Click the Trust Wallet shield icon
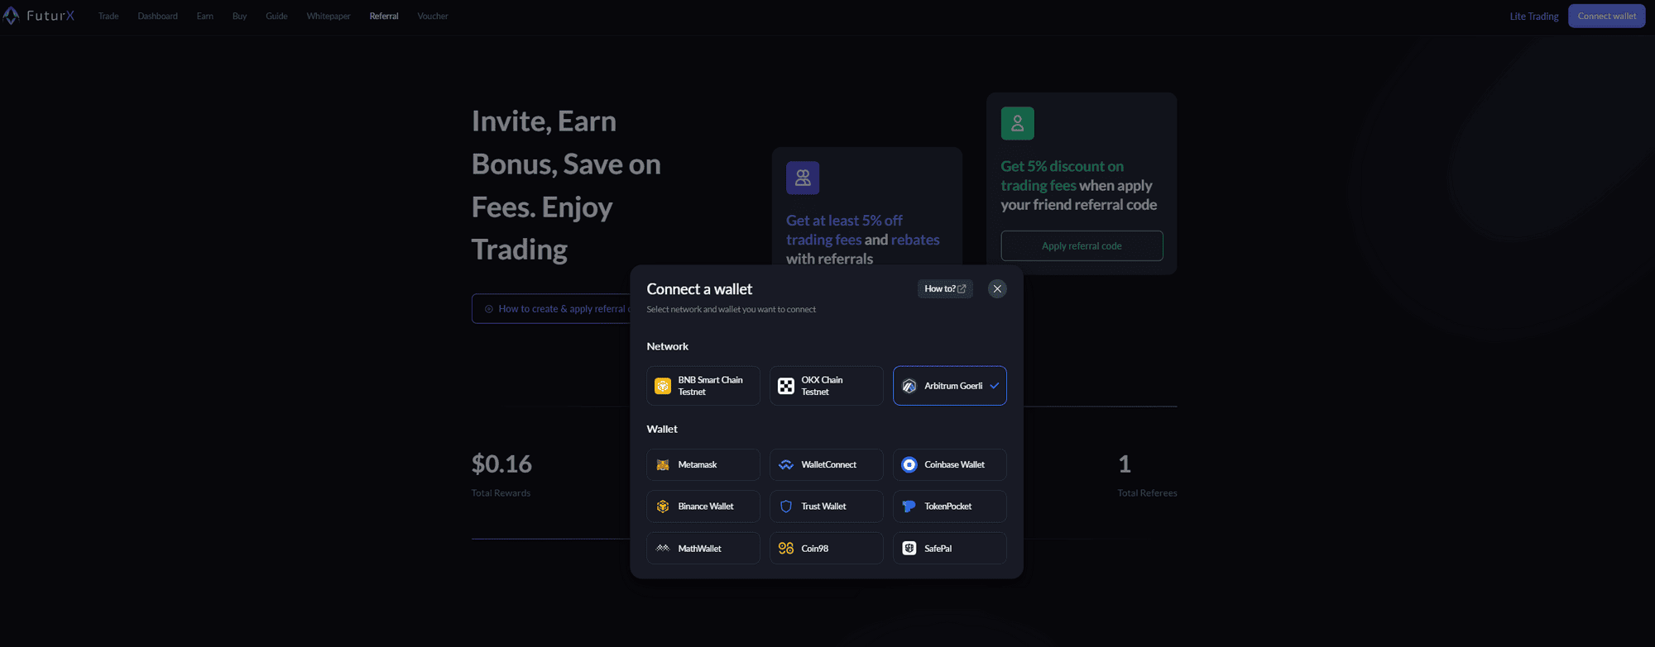The image size is (1655, 647). tap(786, 507)
